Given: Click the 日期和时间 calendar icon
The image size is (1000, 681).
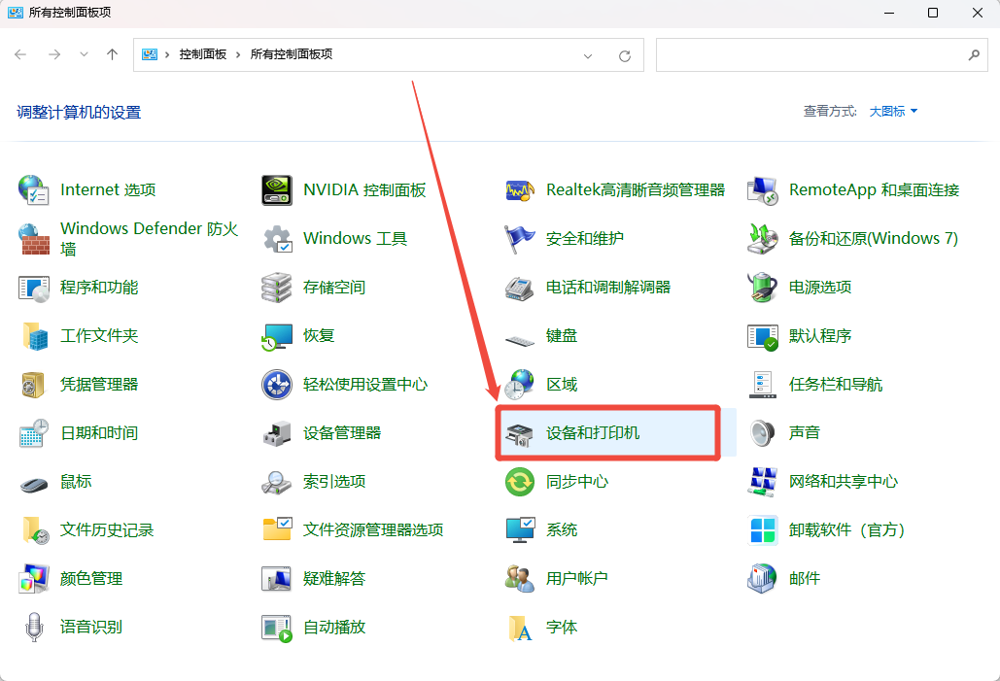Looking at the screenshot, I should coord(34,433).
